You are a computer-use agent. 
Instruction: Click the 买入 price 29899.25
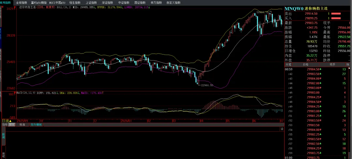(311, 18)
